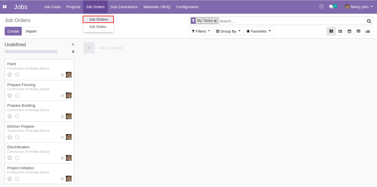Open the apps grid menu icon
Image resolution: width=377 pixels, height=187 pixels.
tap(5, 7)
